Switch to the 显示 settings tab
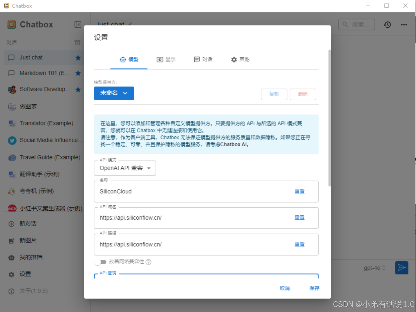The image size is (416, 312). pos(166,59)
